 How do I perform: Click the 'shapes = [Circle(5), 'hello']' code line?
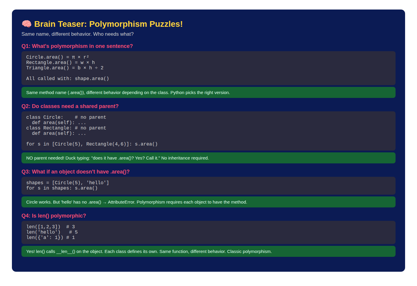click(x=68, y=183)
